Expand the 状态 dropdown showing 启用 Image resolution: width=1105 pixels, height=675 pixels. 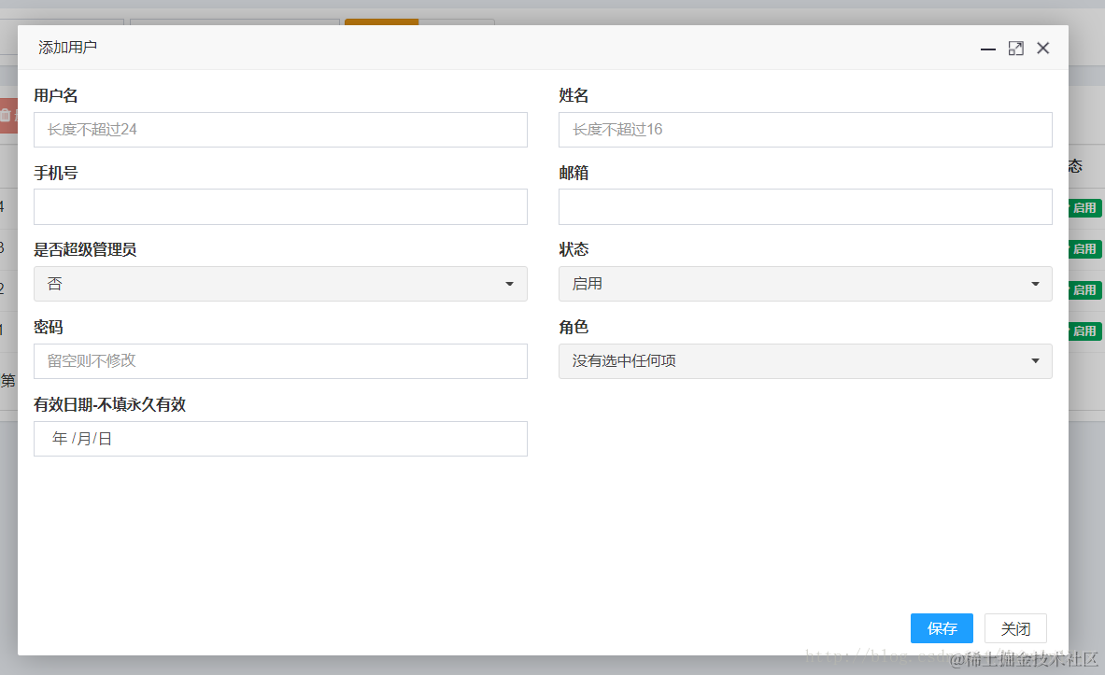point(805,284)
